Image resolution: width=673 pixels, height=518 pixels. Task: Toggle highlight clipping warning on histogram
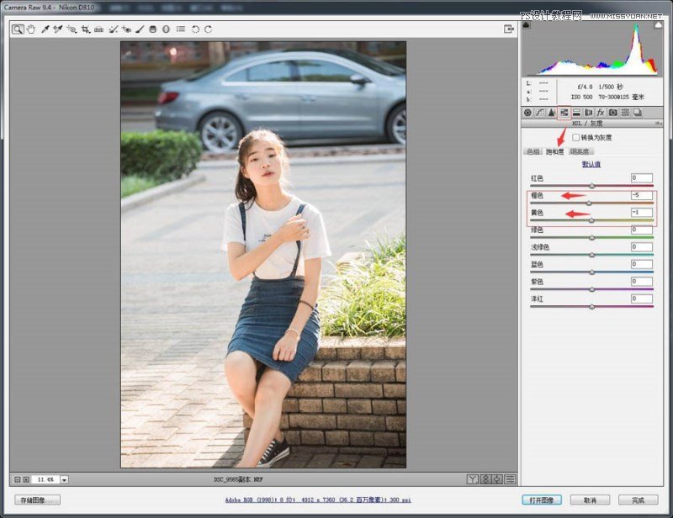[x=658, y=25]
